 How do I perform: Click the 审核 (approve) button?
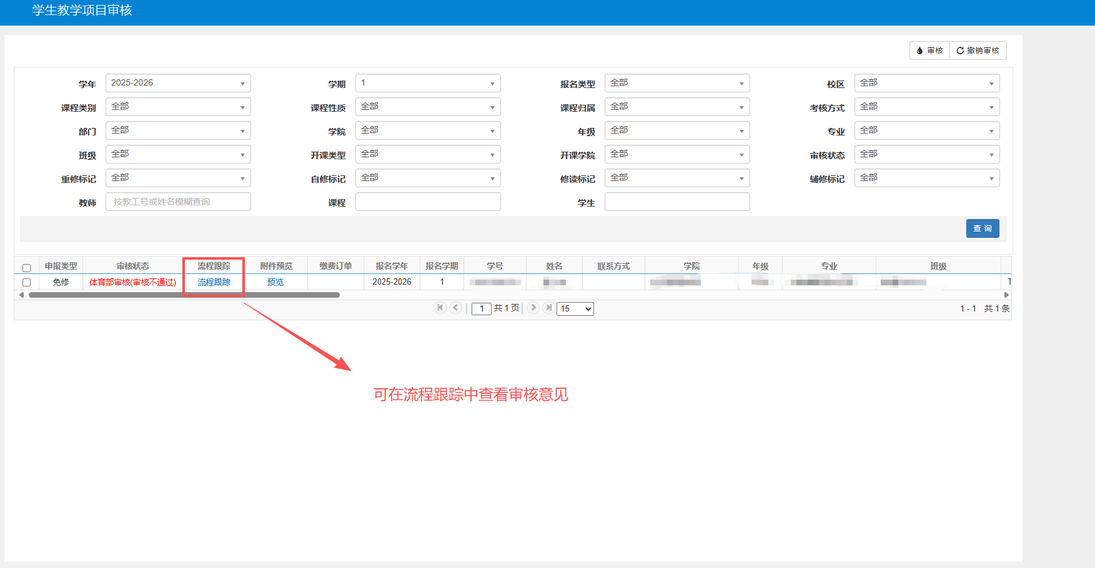tap(929, 51)
